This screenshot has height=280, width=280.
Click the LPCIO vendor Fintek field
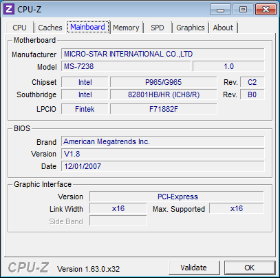point(85,109)
